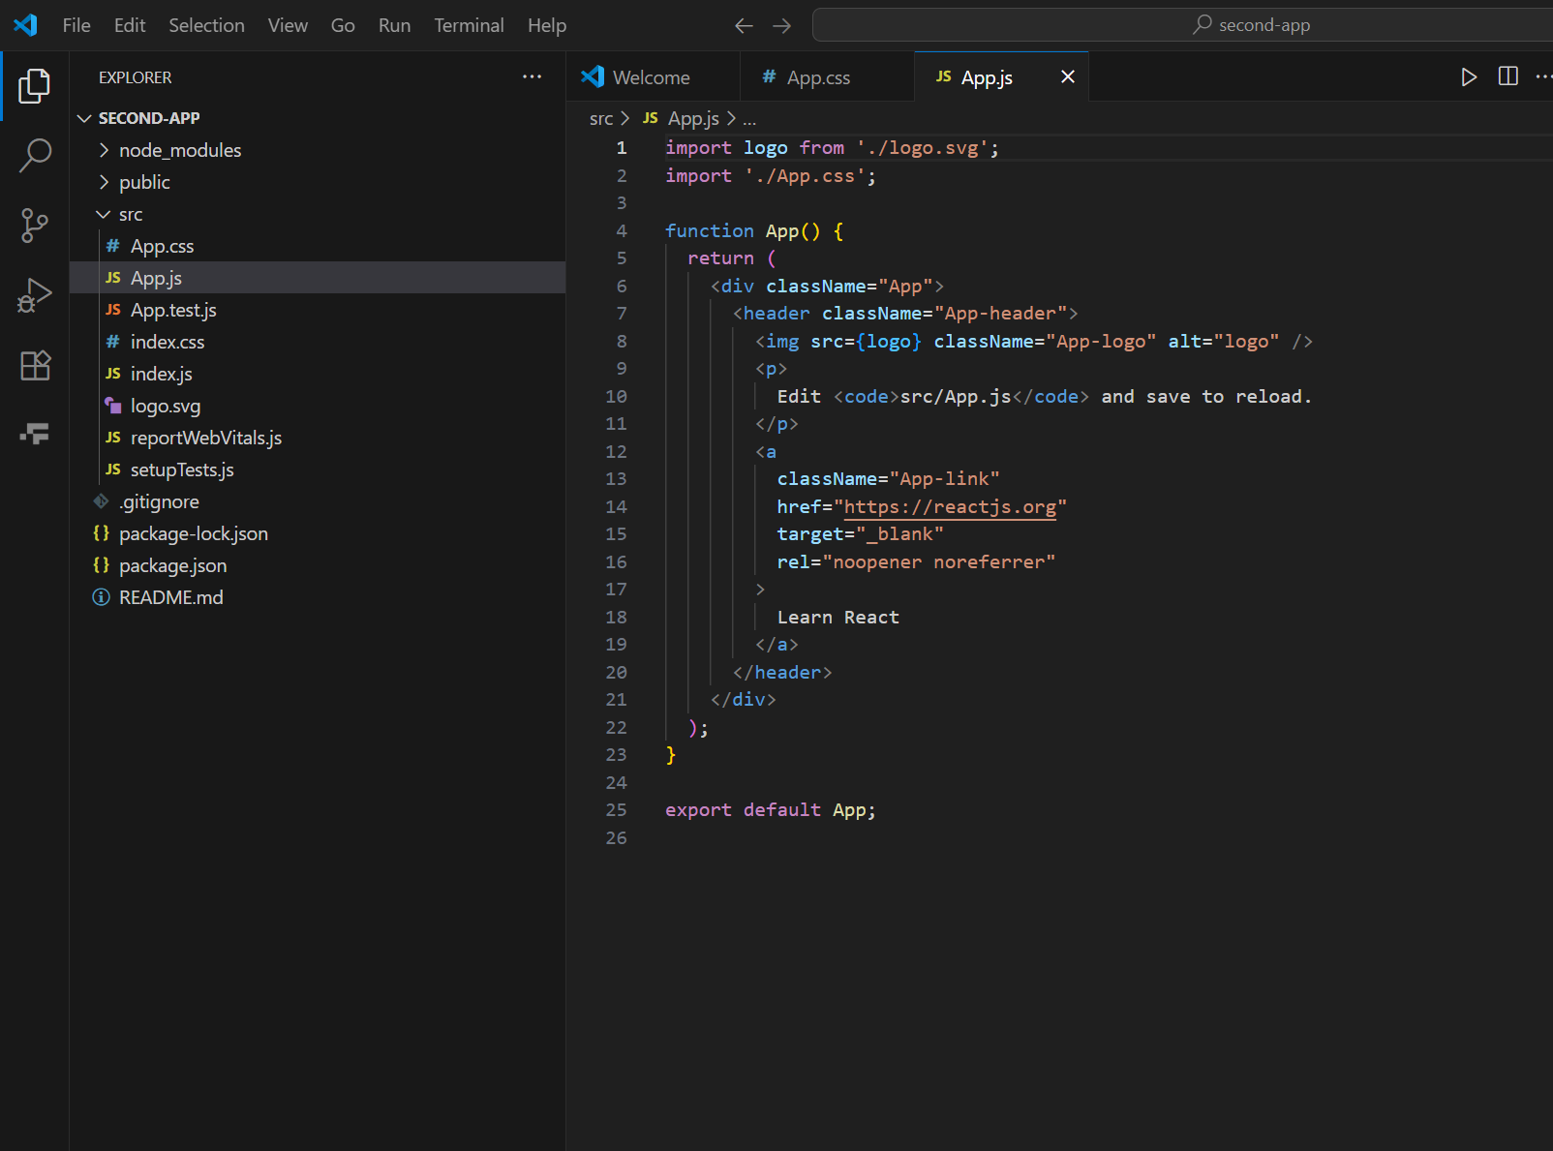
Task: Open the Help menu
Action: tap(547, 25)
